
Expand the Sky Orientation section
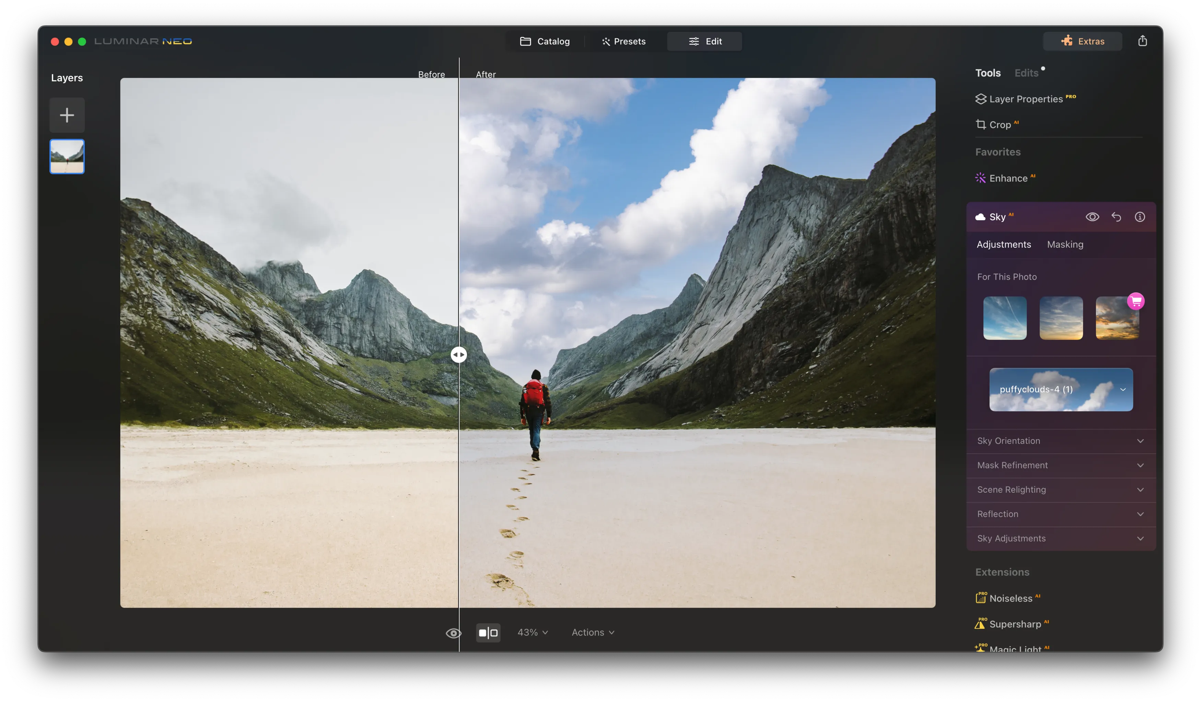click(1060, 441)
